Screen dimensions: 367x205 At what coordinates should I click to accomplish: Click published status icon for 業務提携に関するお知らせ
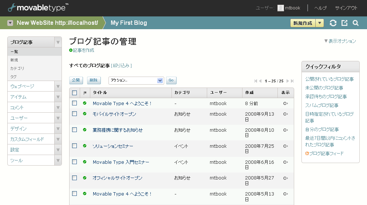pos(85,130)
